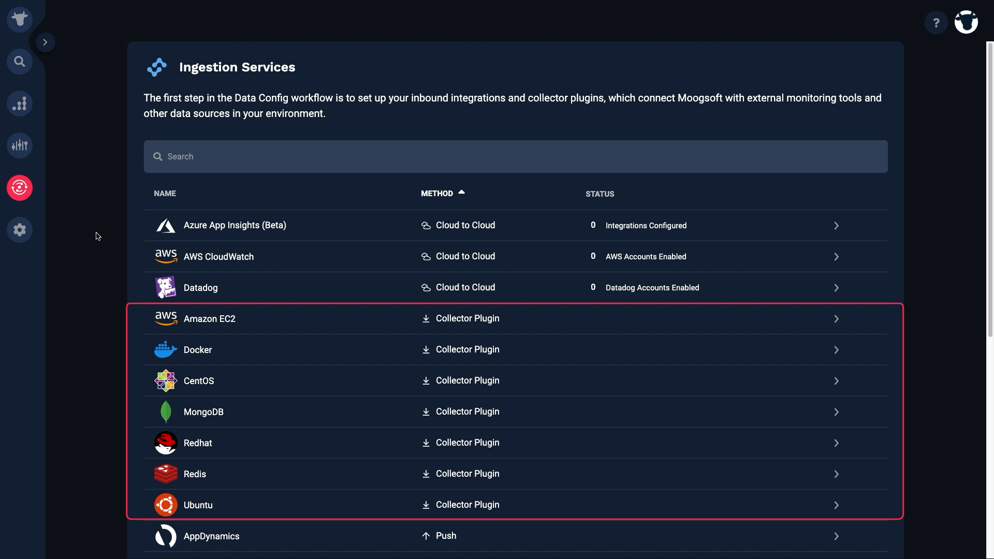Open AppDynamics row chevron
994x559 pixels.
click(836, 536)
